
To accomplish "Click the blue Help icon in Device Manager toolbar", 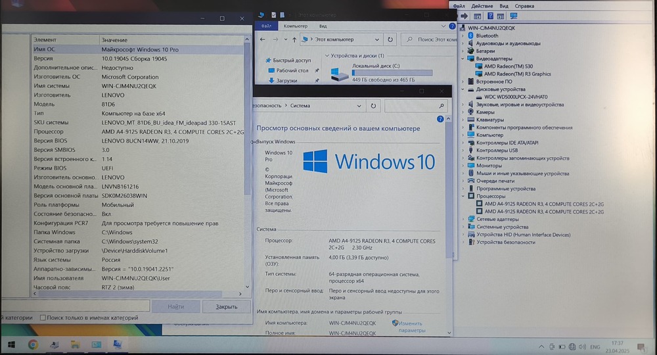I will (x=490, y=16).
